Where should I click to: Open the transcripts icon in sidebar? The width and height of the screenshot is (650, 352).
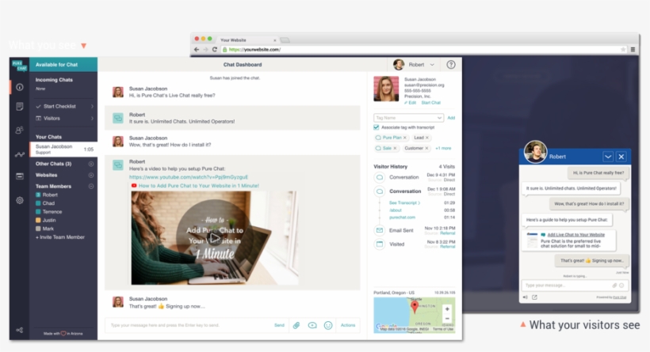pos(20,107)
